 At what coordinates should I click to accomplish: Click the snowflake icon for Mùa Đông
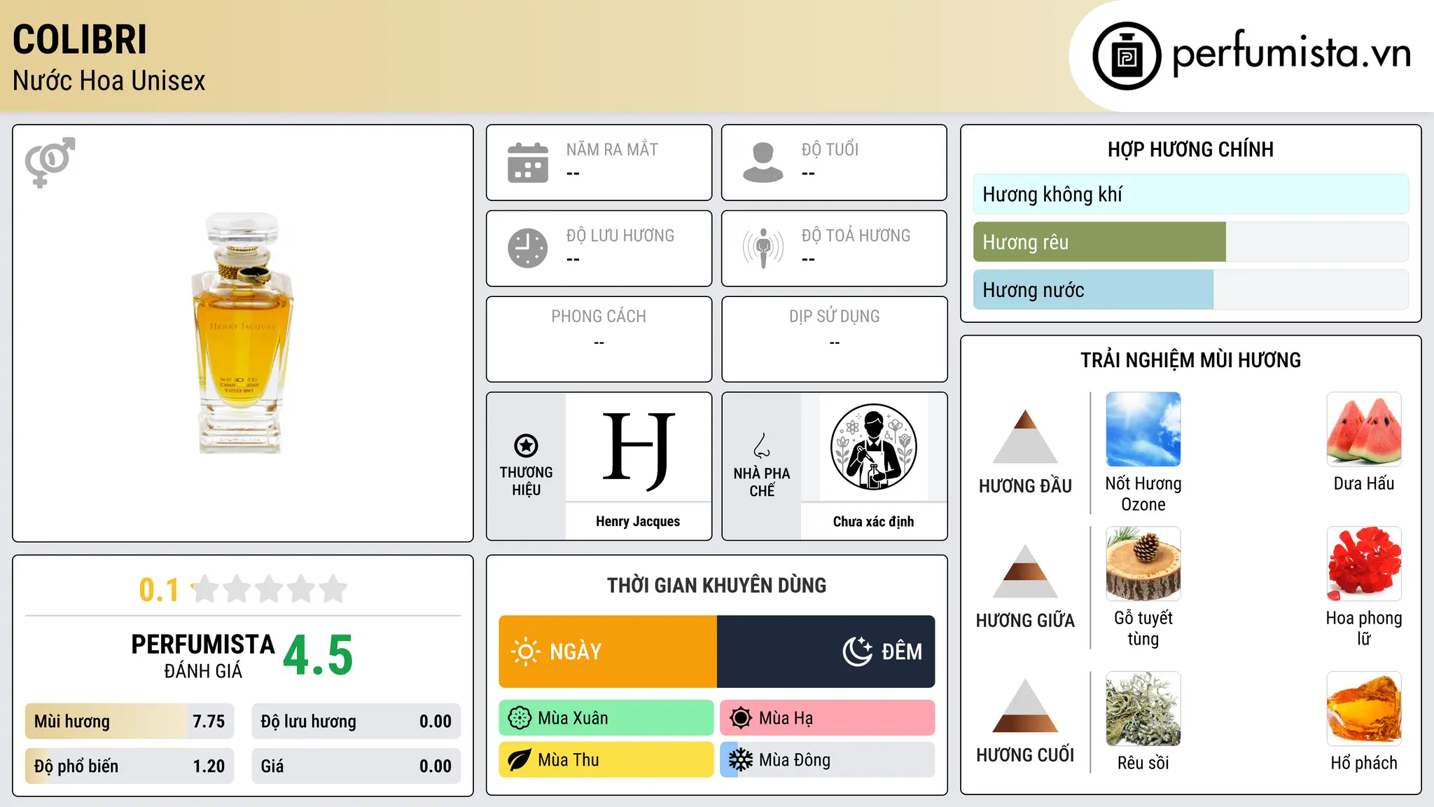coord(740,760)
